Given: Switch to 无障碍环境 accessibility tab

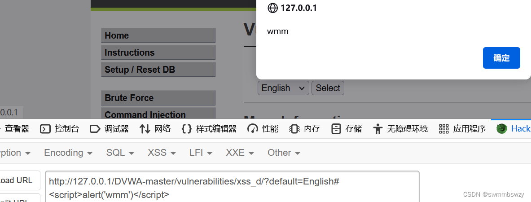Looking at the screenshot, I should tap(400, 129).
